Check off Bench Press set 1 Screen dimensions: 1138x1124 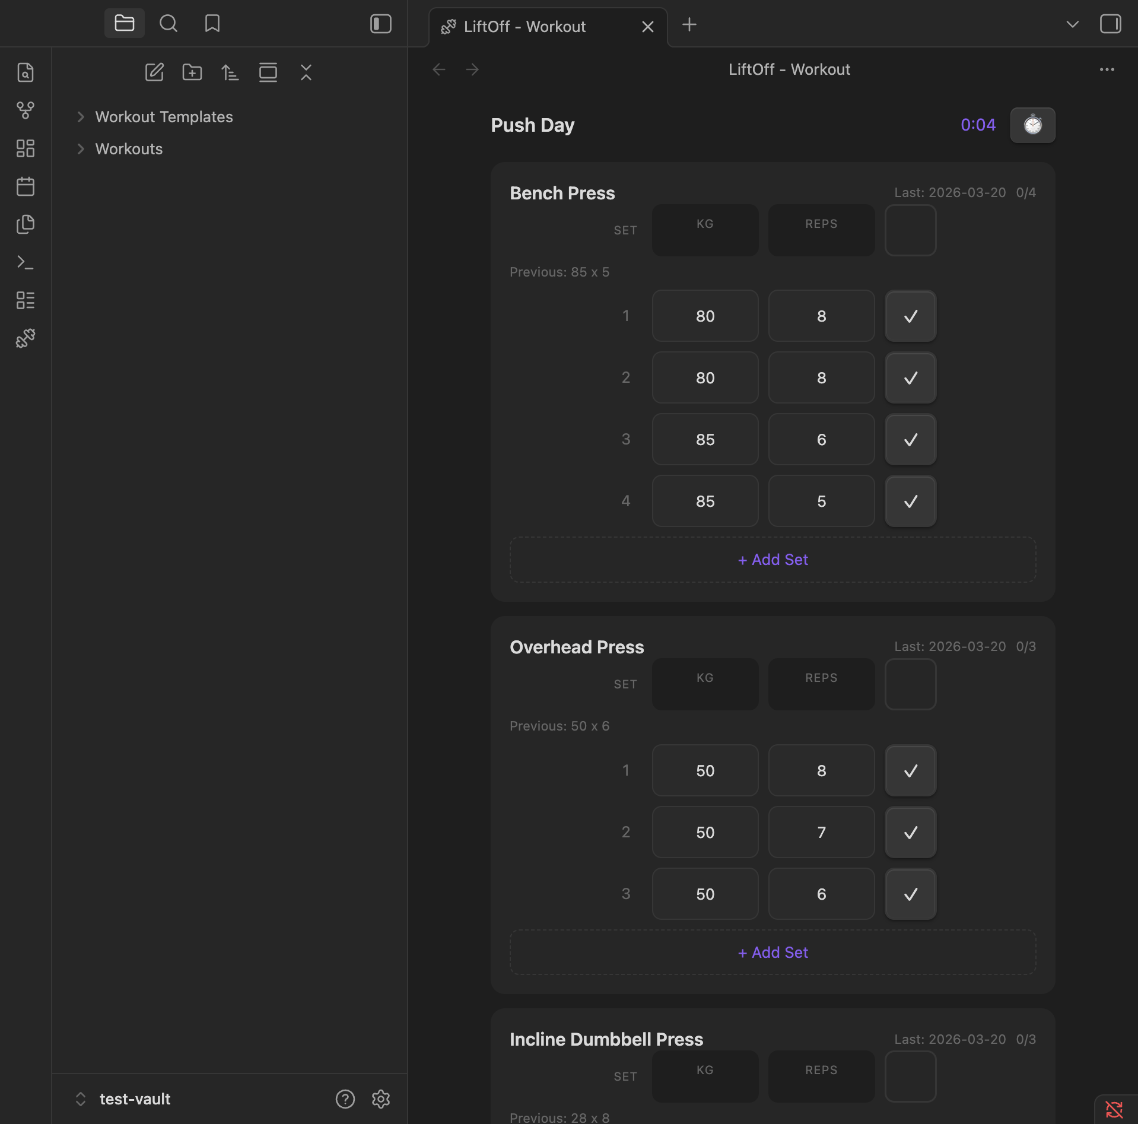910,316
